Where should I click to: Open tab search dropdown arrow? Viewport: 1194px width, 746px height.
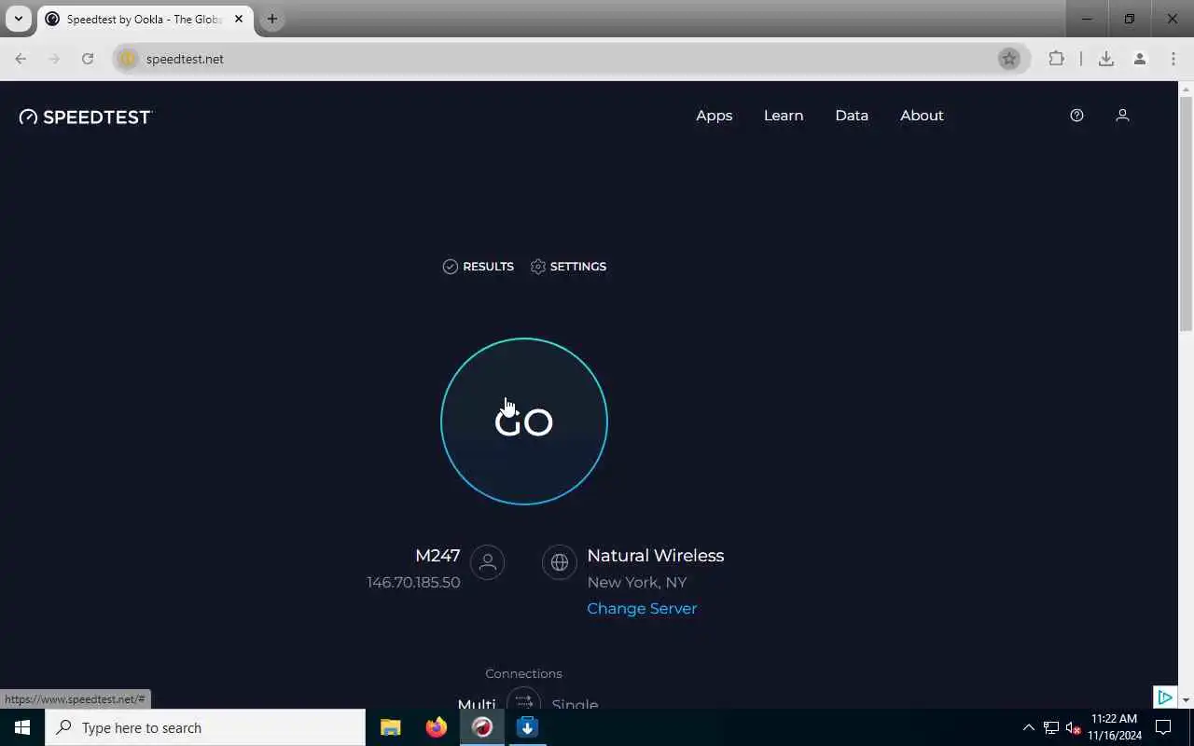(18, 19)
